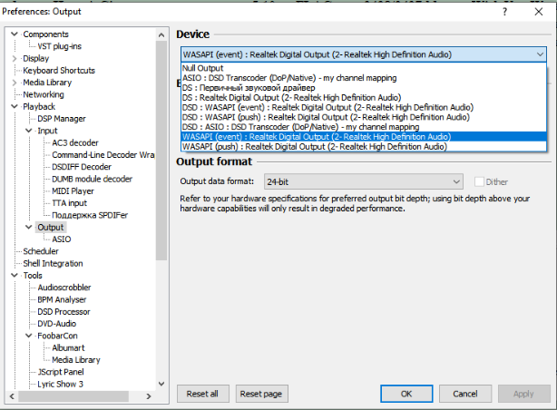The width and height of the screenshot is (557, 410).
Task: Click horizontal scrollbar left arrow in tree
Action: click(x=12, y=396)
